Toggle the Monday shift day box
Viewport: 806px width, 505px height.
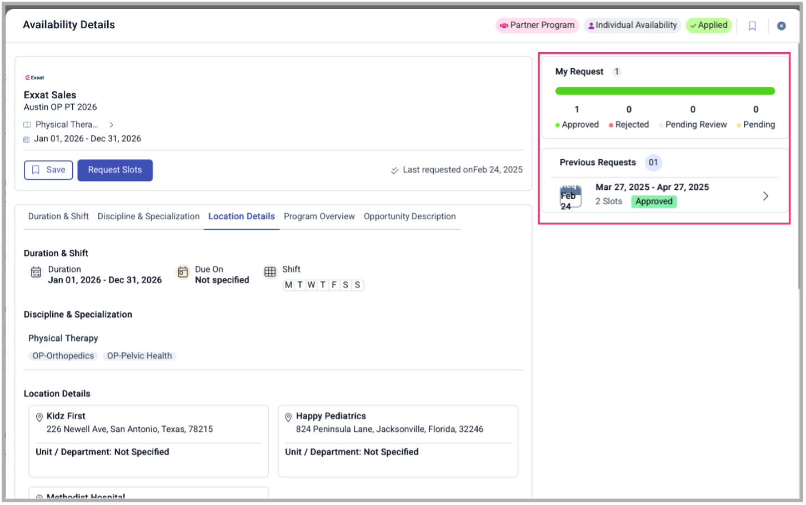(x=288, y=285)
